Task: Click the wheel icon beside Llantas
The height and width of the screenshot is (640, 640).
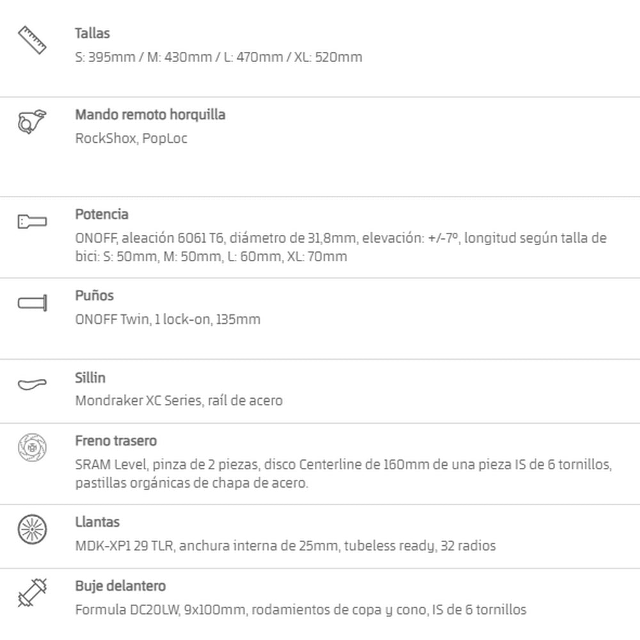Action: click(32, 529)
